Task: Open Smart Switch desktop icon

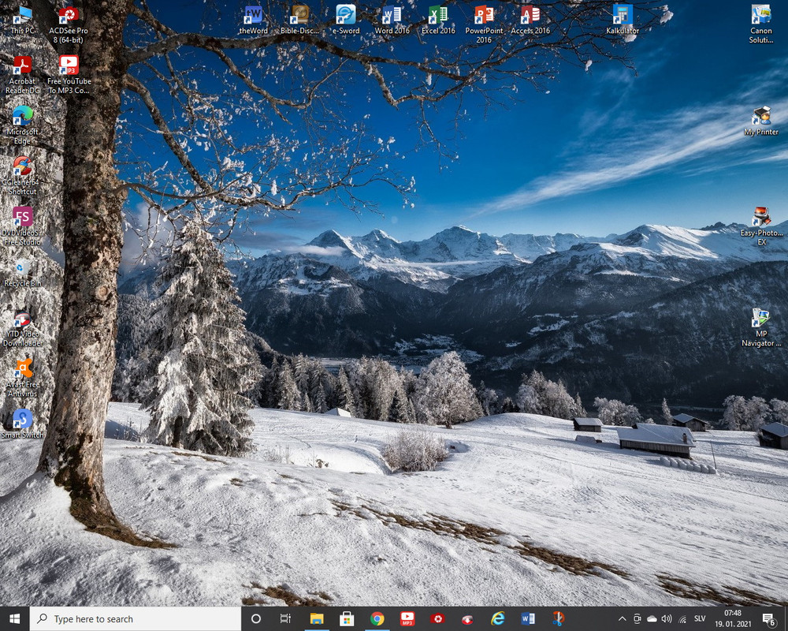Action: (23, 424)
